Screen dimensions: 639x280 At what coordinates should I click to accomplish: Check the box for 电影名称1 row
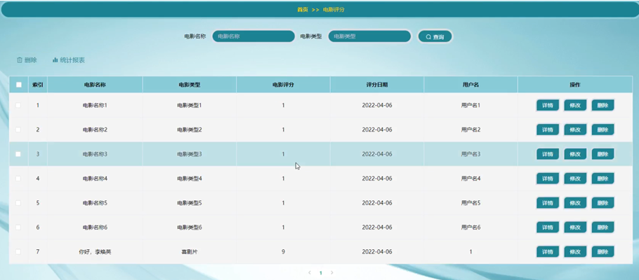click(18, 105)
